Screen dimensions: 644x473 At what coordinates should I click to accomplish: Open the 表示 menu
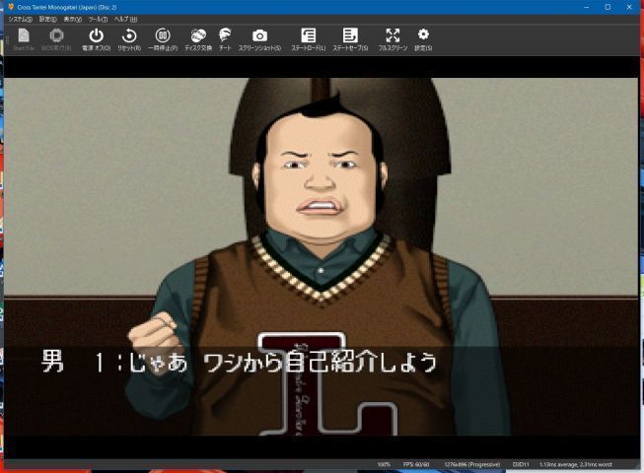(73, 20)
